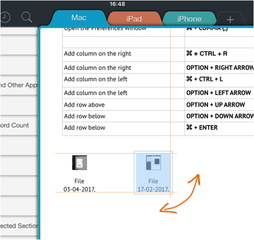Viewport: 254px width, 240px height.
Task: Select 'nd Other Apps' sidebar item
Action: (x=19, y=85)
